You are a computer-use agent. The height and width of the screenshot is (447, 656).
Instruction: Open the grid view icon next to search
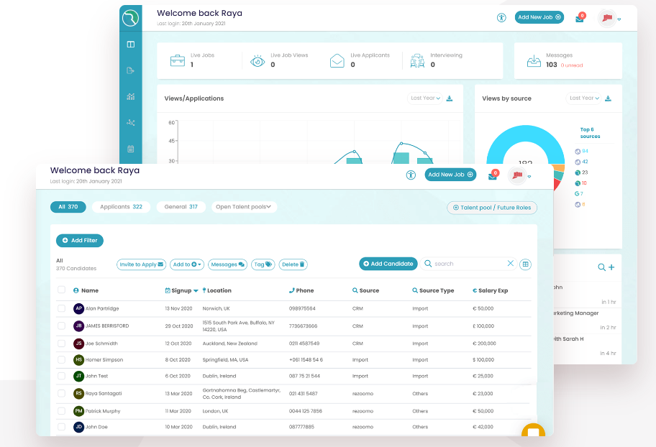point(525,264)
